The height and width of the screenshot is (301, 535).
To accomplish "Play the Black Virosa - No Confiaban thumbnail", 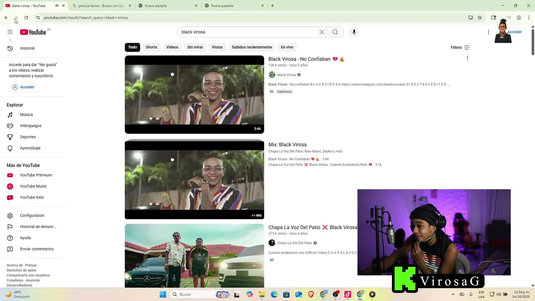I will [194, 94].
